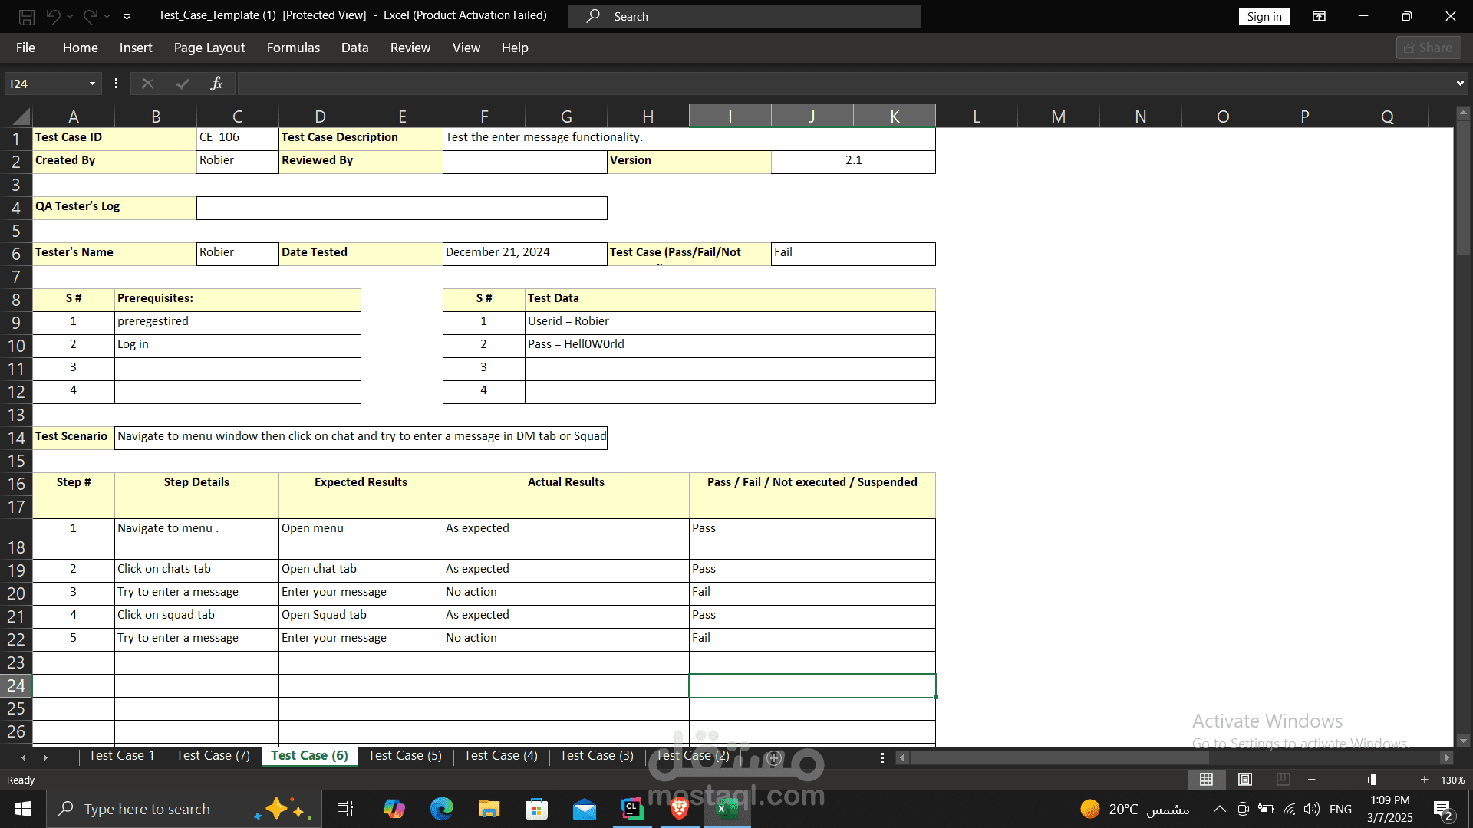Click the Test Scenario label cell

pyautogui.click(x=74, y=437)
